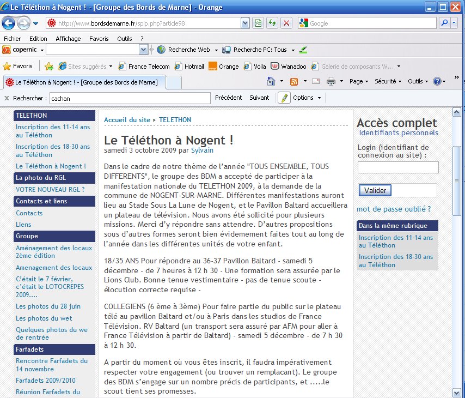Close the find bar with X

(x=7, y=98)
